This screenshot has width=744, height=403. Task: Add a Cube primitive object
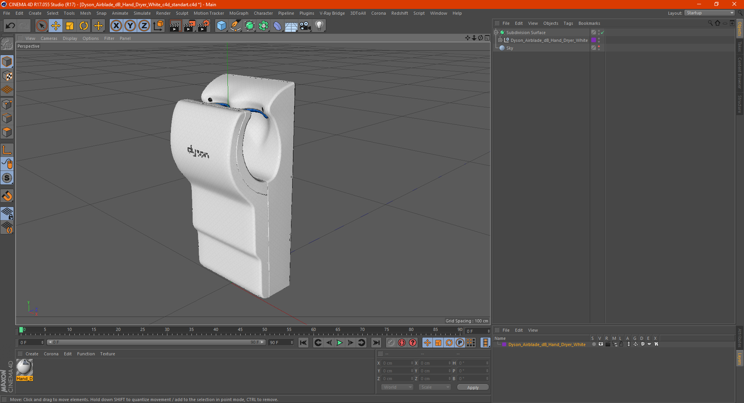click(x=221, y=26)
